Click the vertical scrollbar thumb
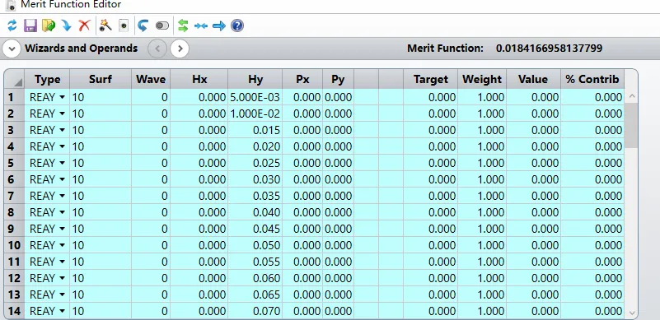Screen dimensions: 660x320 tap(631, 125)
